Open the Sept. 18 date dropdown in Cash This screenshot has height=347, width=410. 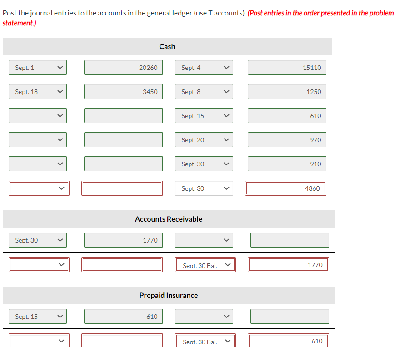tap(38, 92)
